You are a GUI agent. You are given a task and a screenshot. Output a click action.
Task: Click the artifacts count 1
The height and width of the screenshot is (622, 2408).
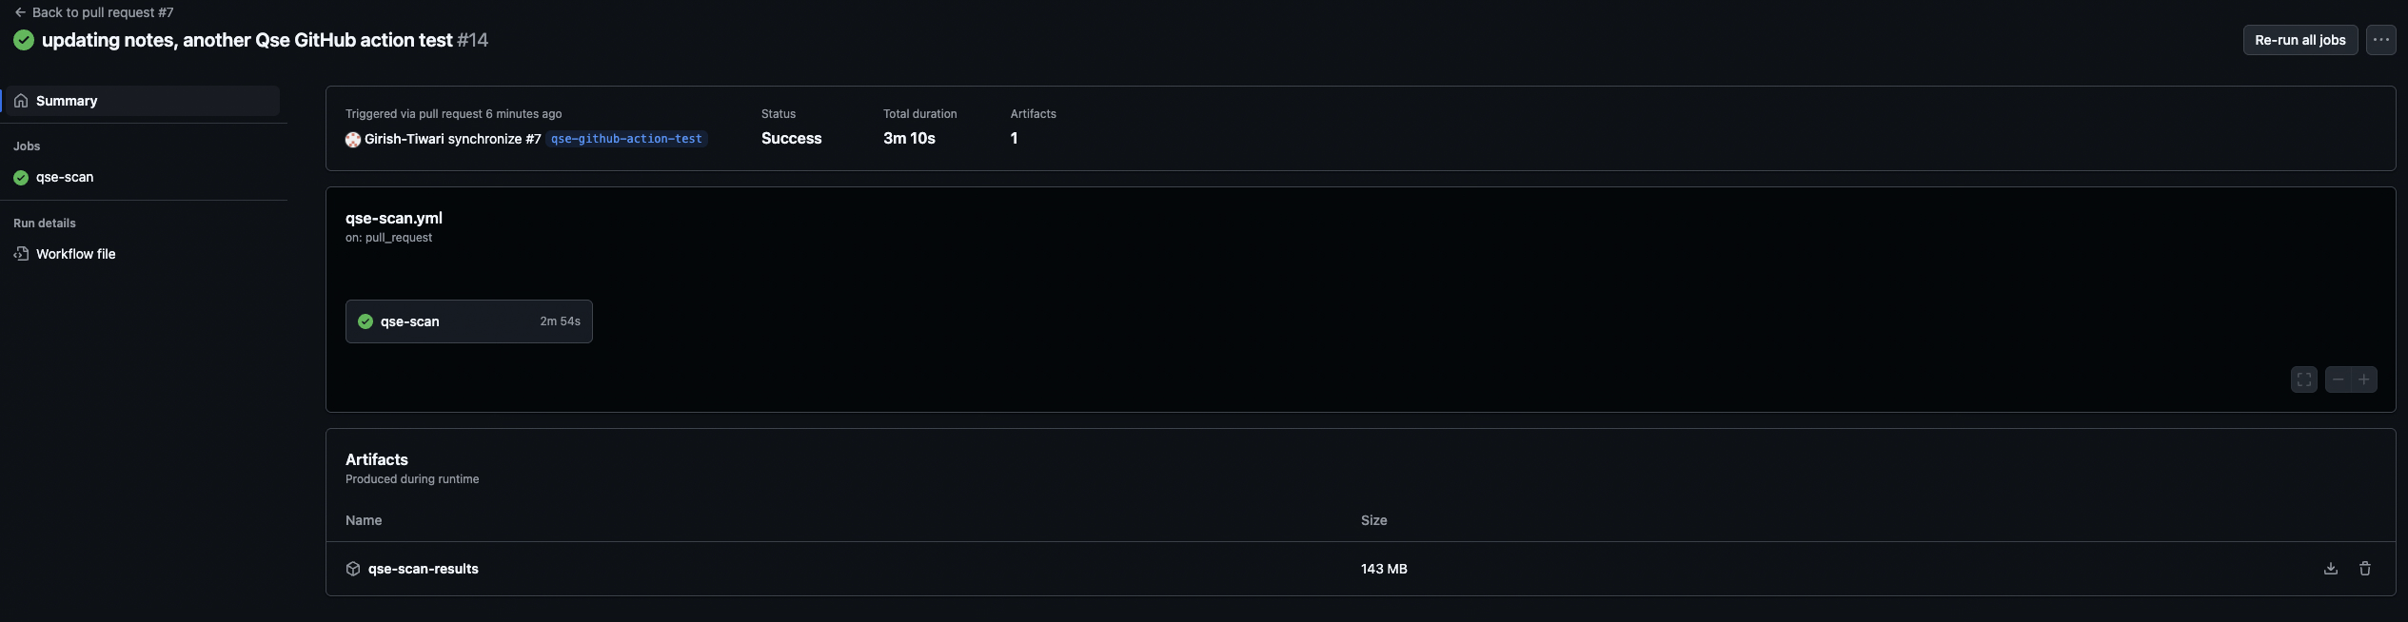click(1014, 139)
